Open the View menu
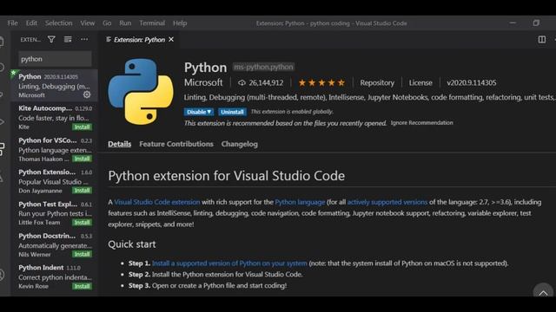Screen dimensions: 556x312 click(x=87, y=23)
